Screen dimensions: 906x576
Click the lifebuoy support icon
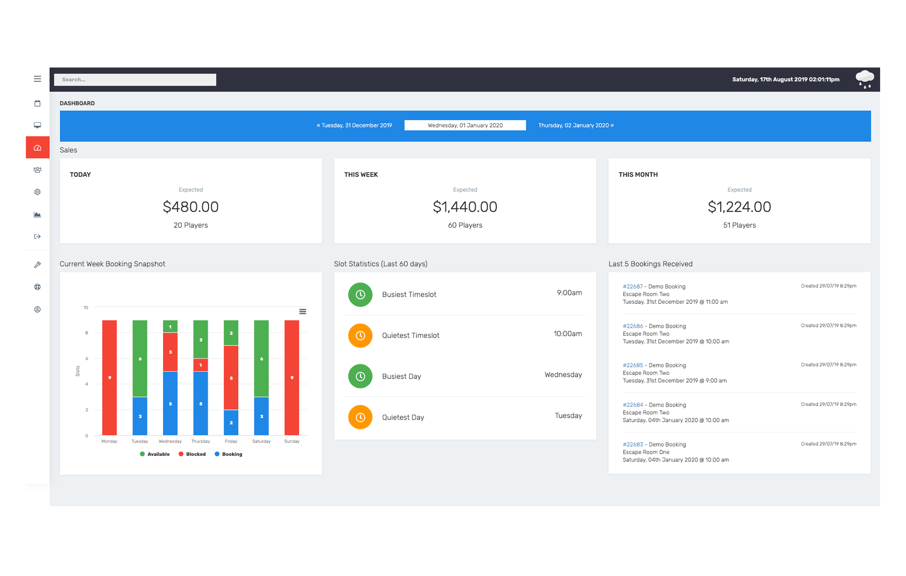pyautogui.click(x=37, y=287)
